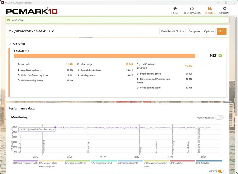Expand the Spreadsheets Score details
The height and width of the screenshot is (174, 238).
tap(79, 70)
